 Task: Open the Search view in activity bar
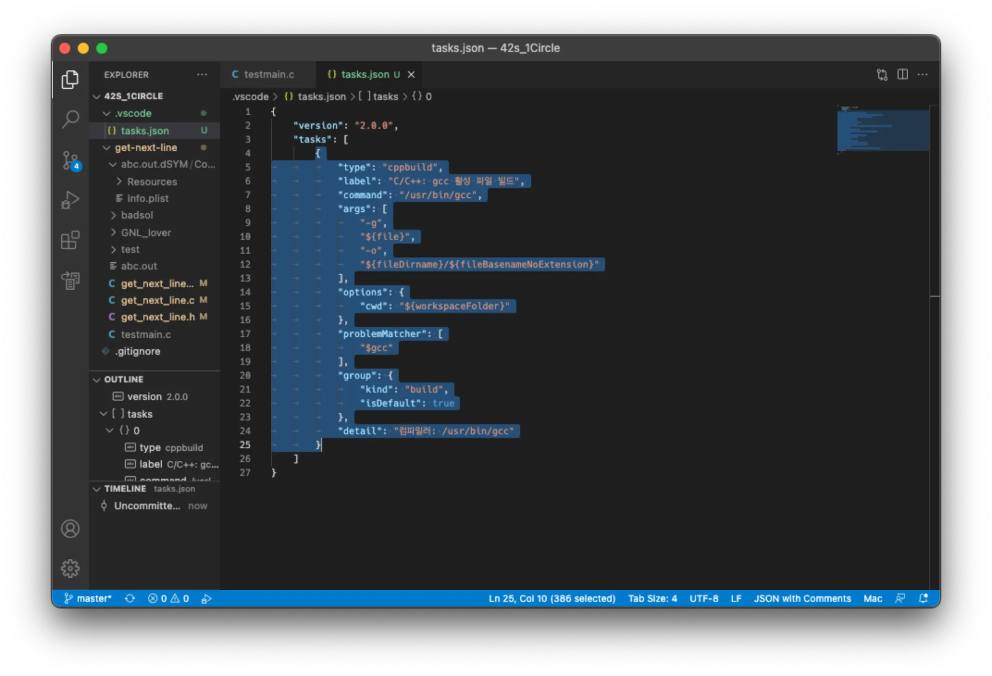(70, 119)
